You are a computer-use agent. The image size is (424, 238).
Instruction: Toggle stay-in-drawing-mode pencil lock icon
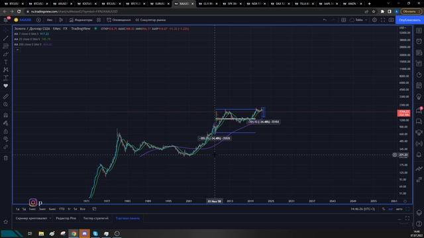click(x=6, y=124)
